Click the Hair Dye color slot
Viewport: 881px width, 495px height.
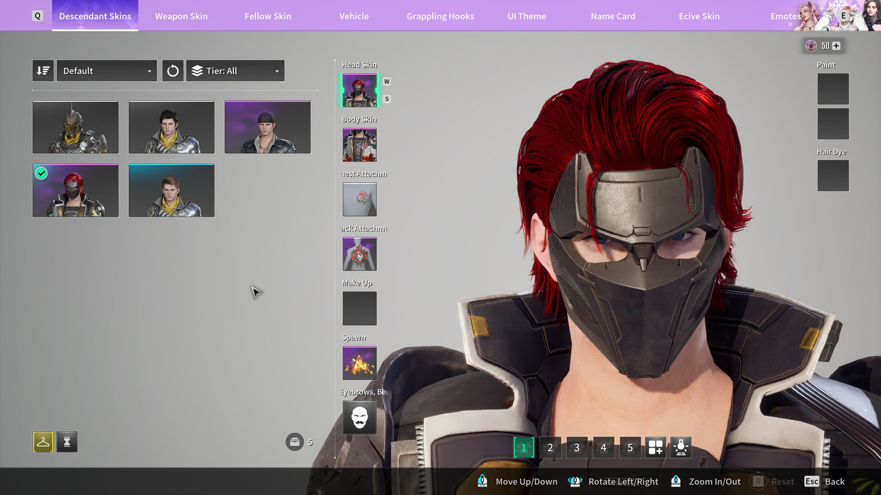click(833, 175)
